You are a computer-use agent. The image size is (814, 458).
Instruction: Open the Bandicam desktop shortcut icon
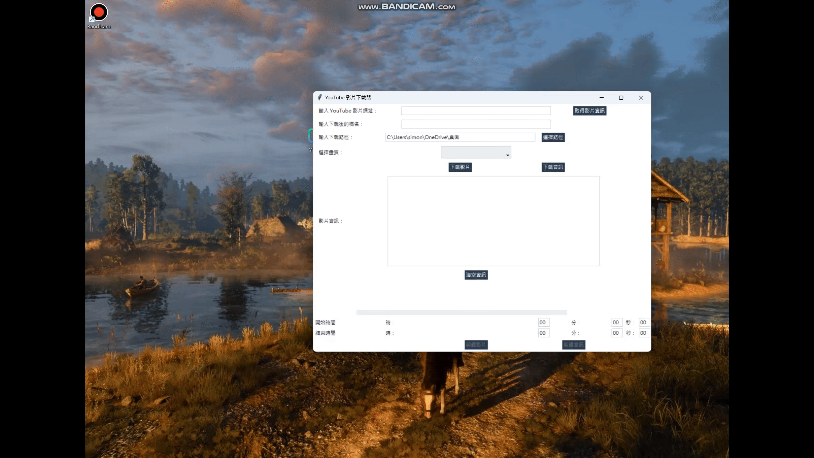99,16
